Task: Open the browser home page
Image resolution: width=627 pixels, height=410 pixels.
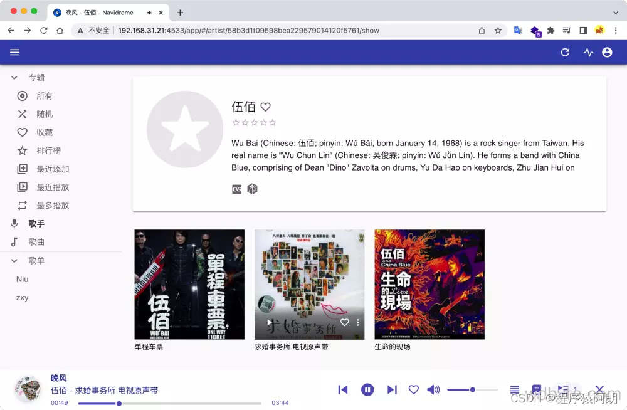Action: (x=60, y=30)
